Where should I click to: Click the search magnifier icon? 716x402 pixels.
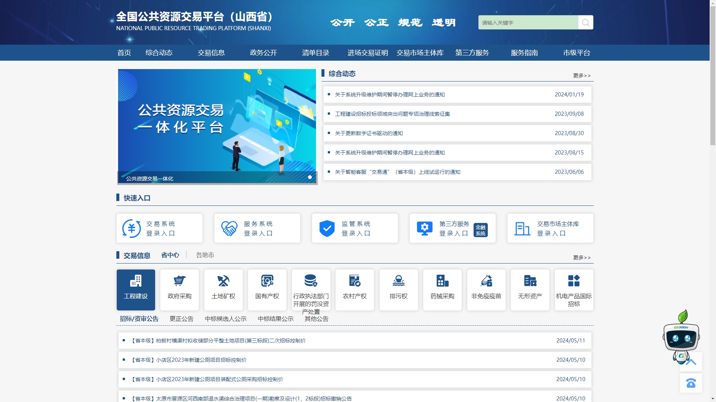click(585, 23)
